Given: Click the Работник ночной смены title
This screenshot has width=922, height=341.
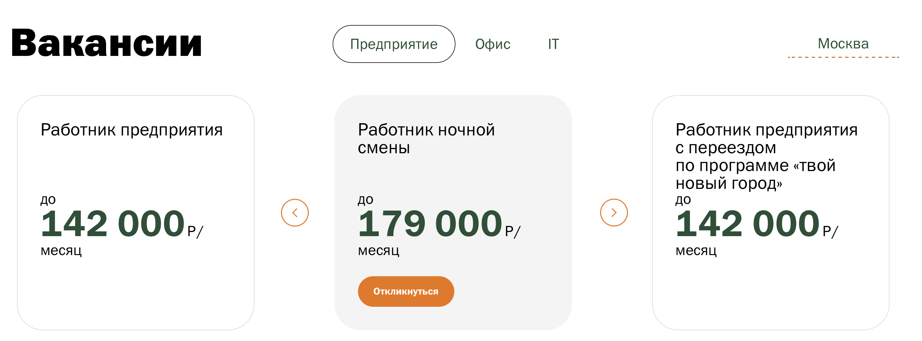Looking at the screenshot, I should coord(426,139).
